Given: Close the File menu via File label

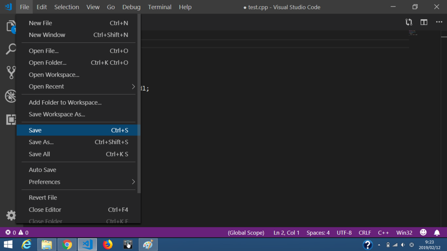Looking at the screenshot, I should [24, 7].
